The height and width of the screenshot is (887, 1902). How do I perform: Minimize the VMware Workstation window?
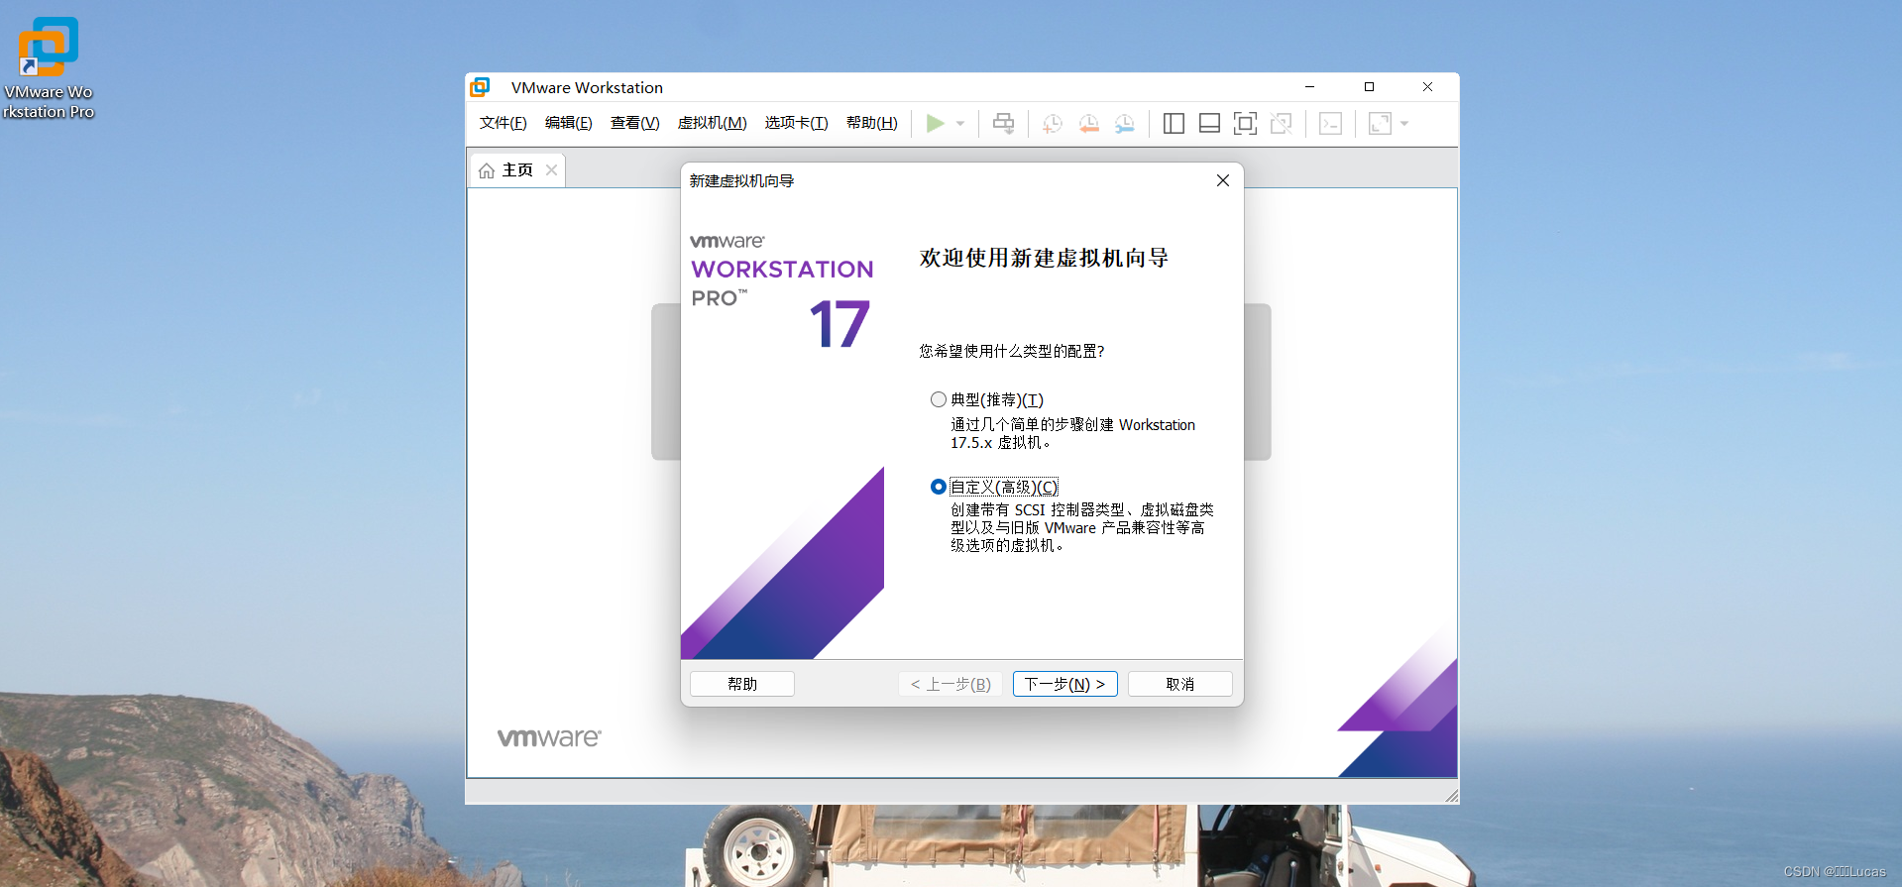[1309, 87]
